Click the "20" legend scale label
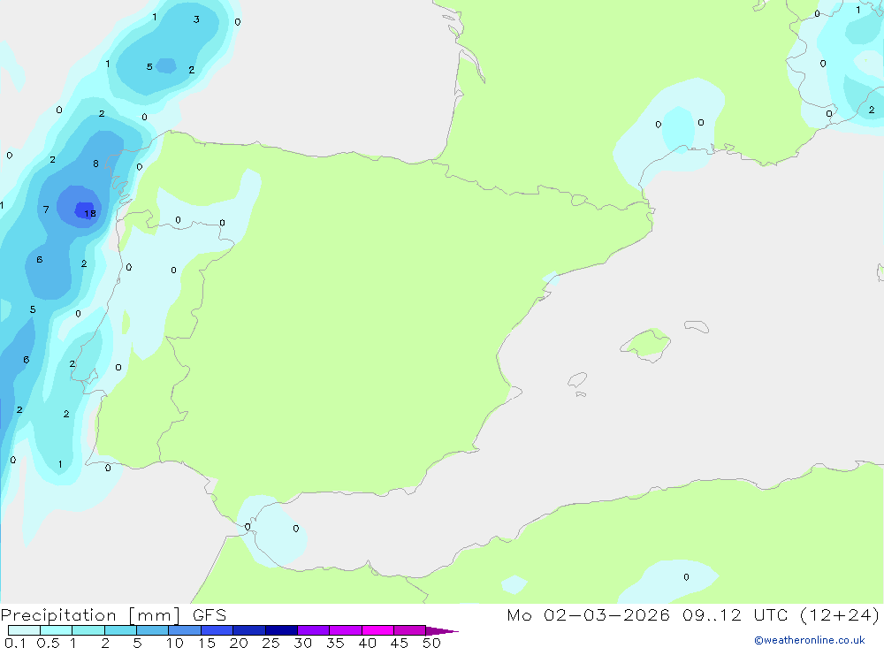Screen dimensions: 884x648 [x=239, y=643]
